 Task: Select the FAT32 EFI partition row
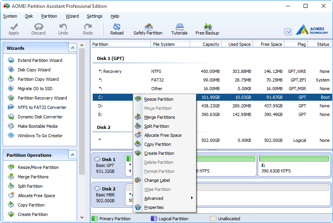point(212,80)
